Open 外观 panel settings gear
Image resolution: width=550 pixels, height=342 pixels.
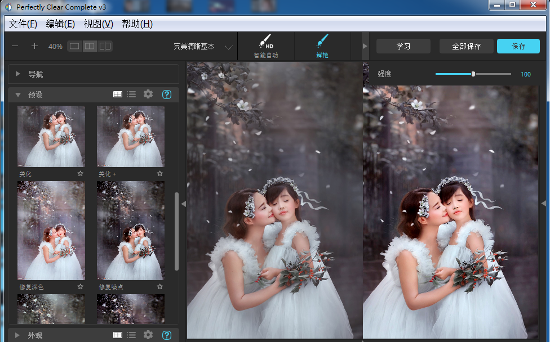tap(148, 335)
